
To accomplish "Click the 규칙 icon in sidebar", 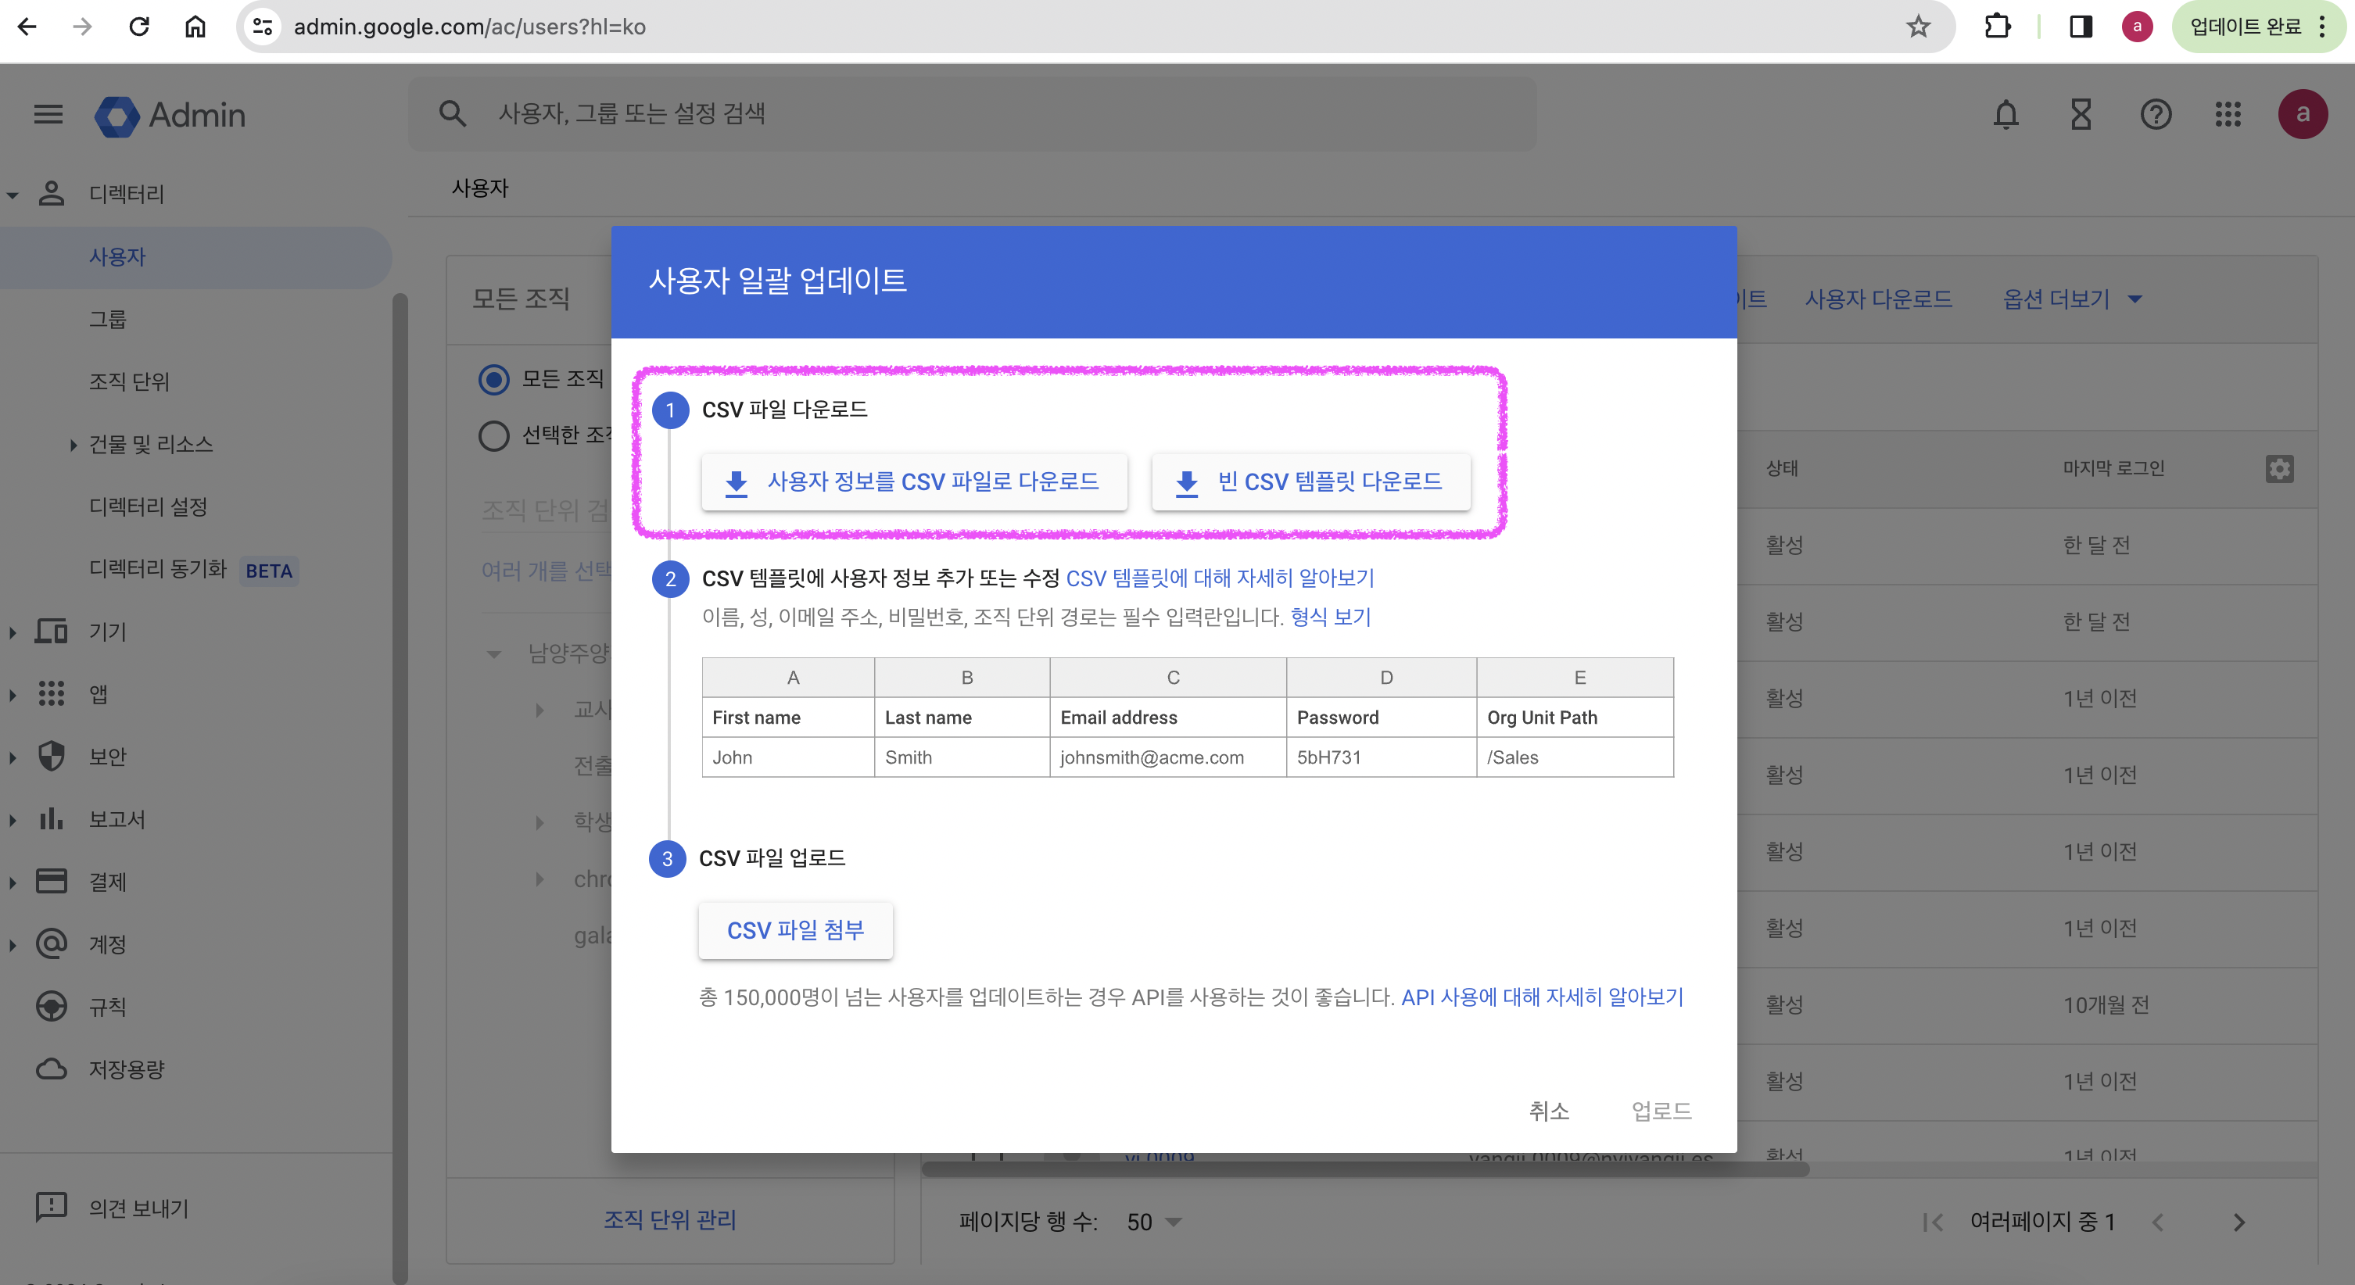I will click(51, 1005).
